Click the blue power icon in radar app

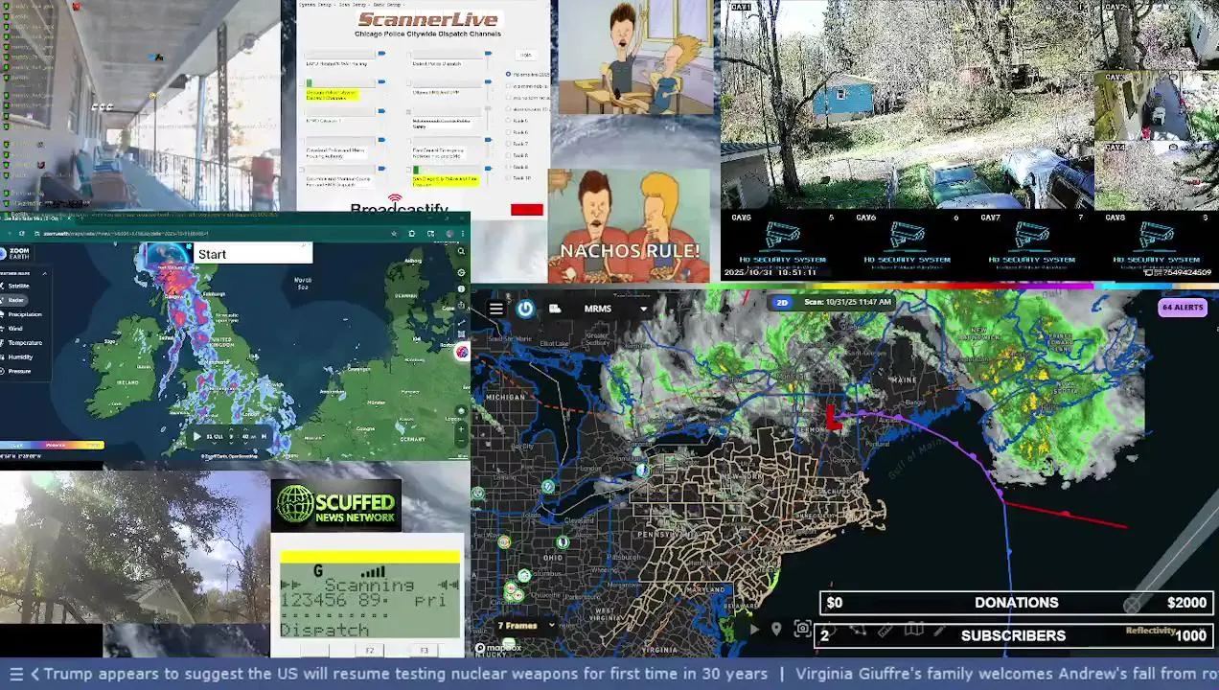click(x=525, y=309)
